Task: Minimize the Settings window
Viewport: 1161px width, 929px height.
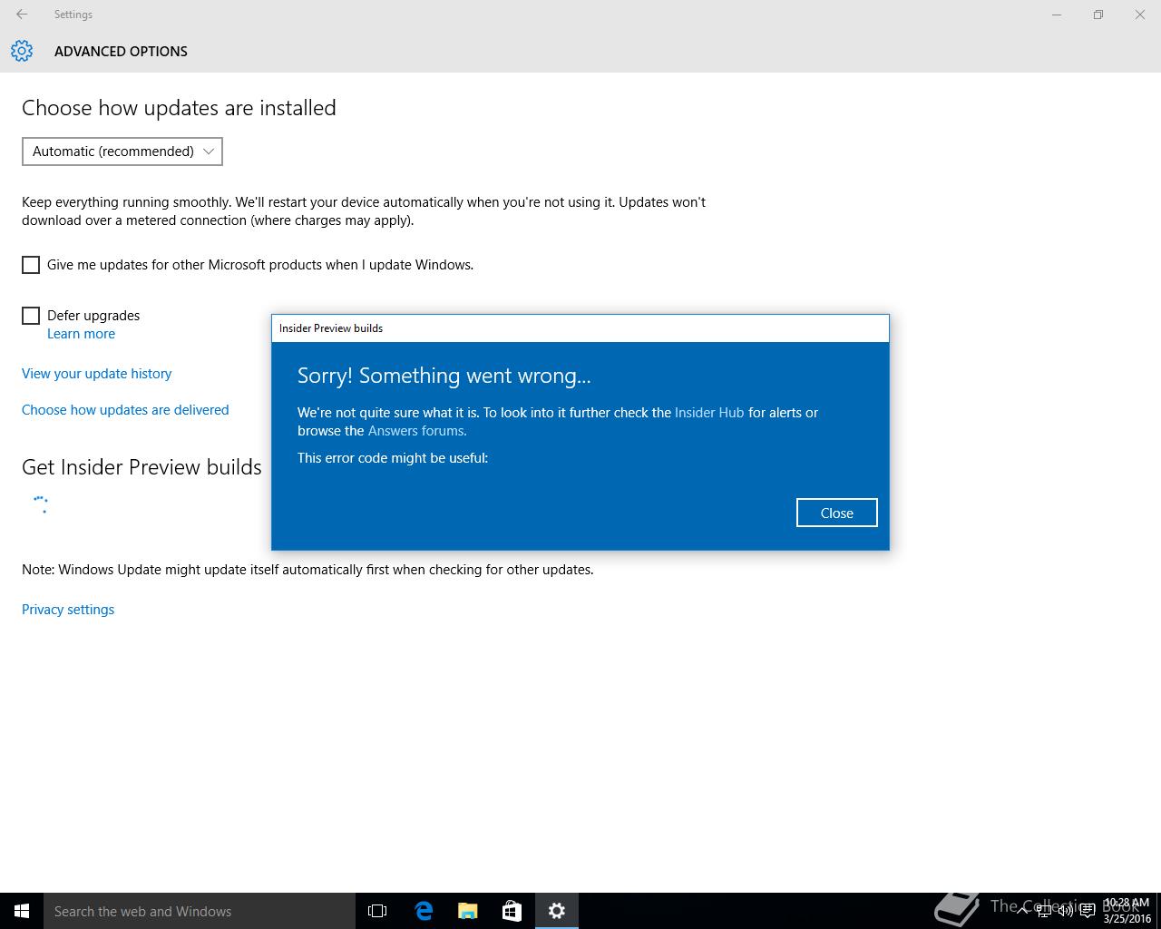Action: click(x=1057, y=15)
